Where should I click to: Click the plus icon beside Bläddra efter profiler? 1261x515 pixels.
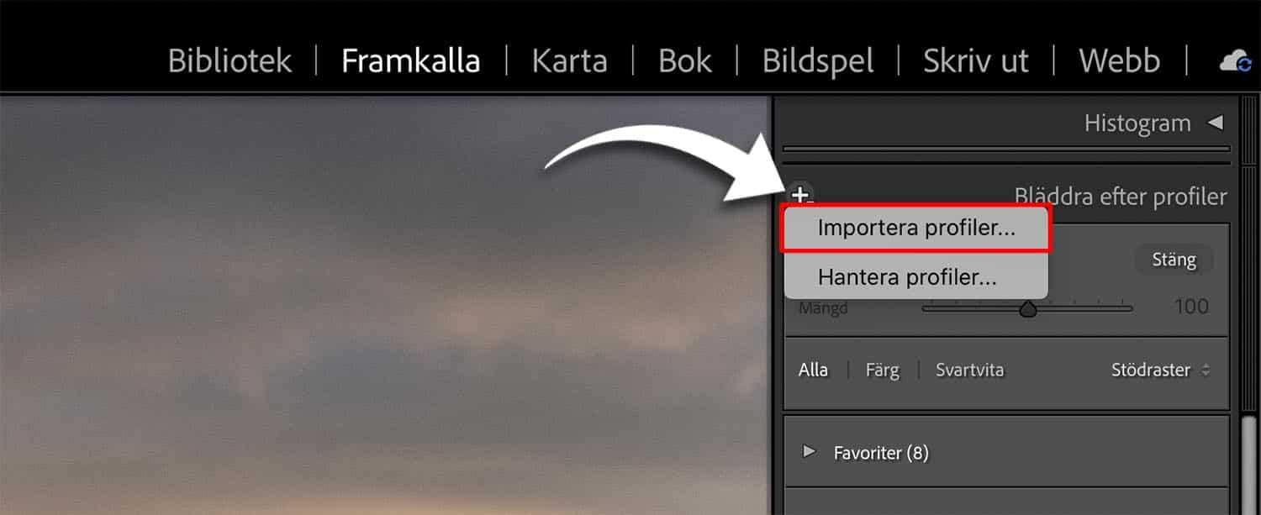[x=801, y=197]
